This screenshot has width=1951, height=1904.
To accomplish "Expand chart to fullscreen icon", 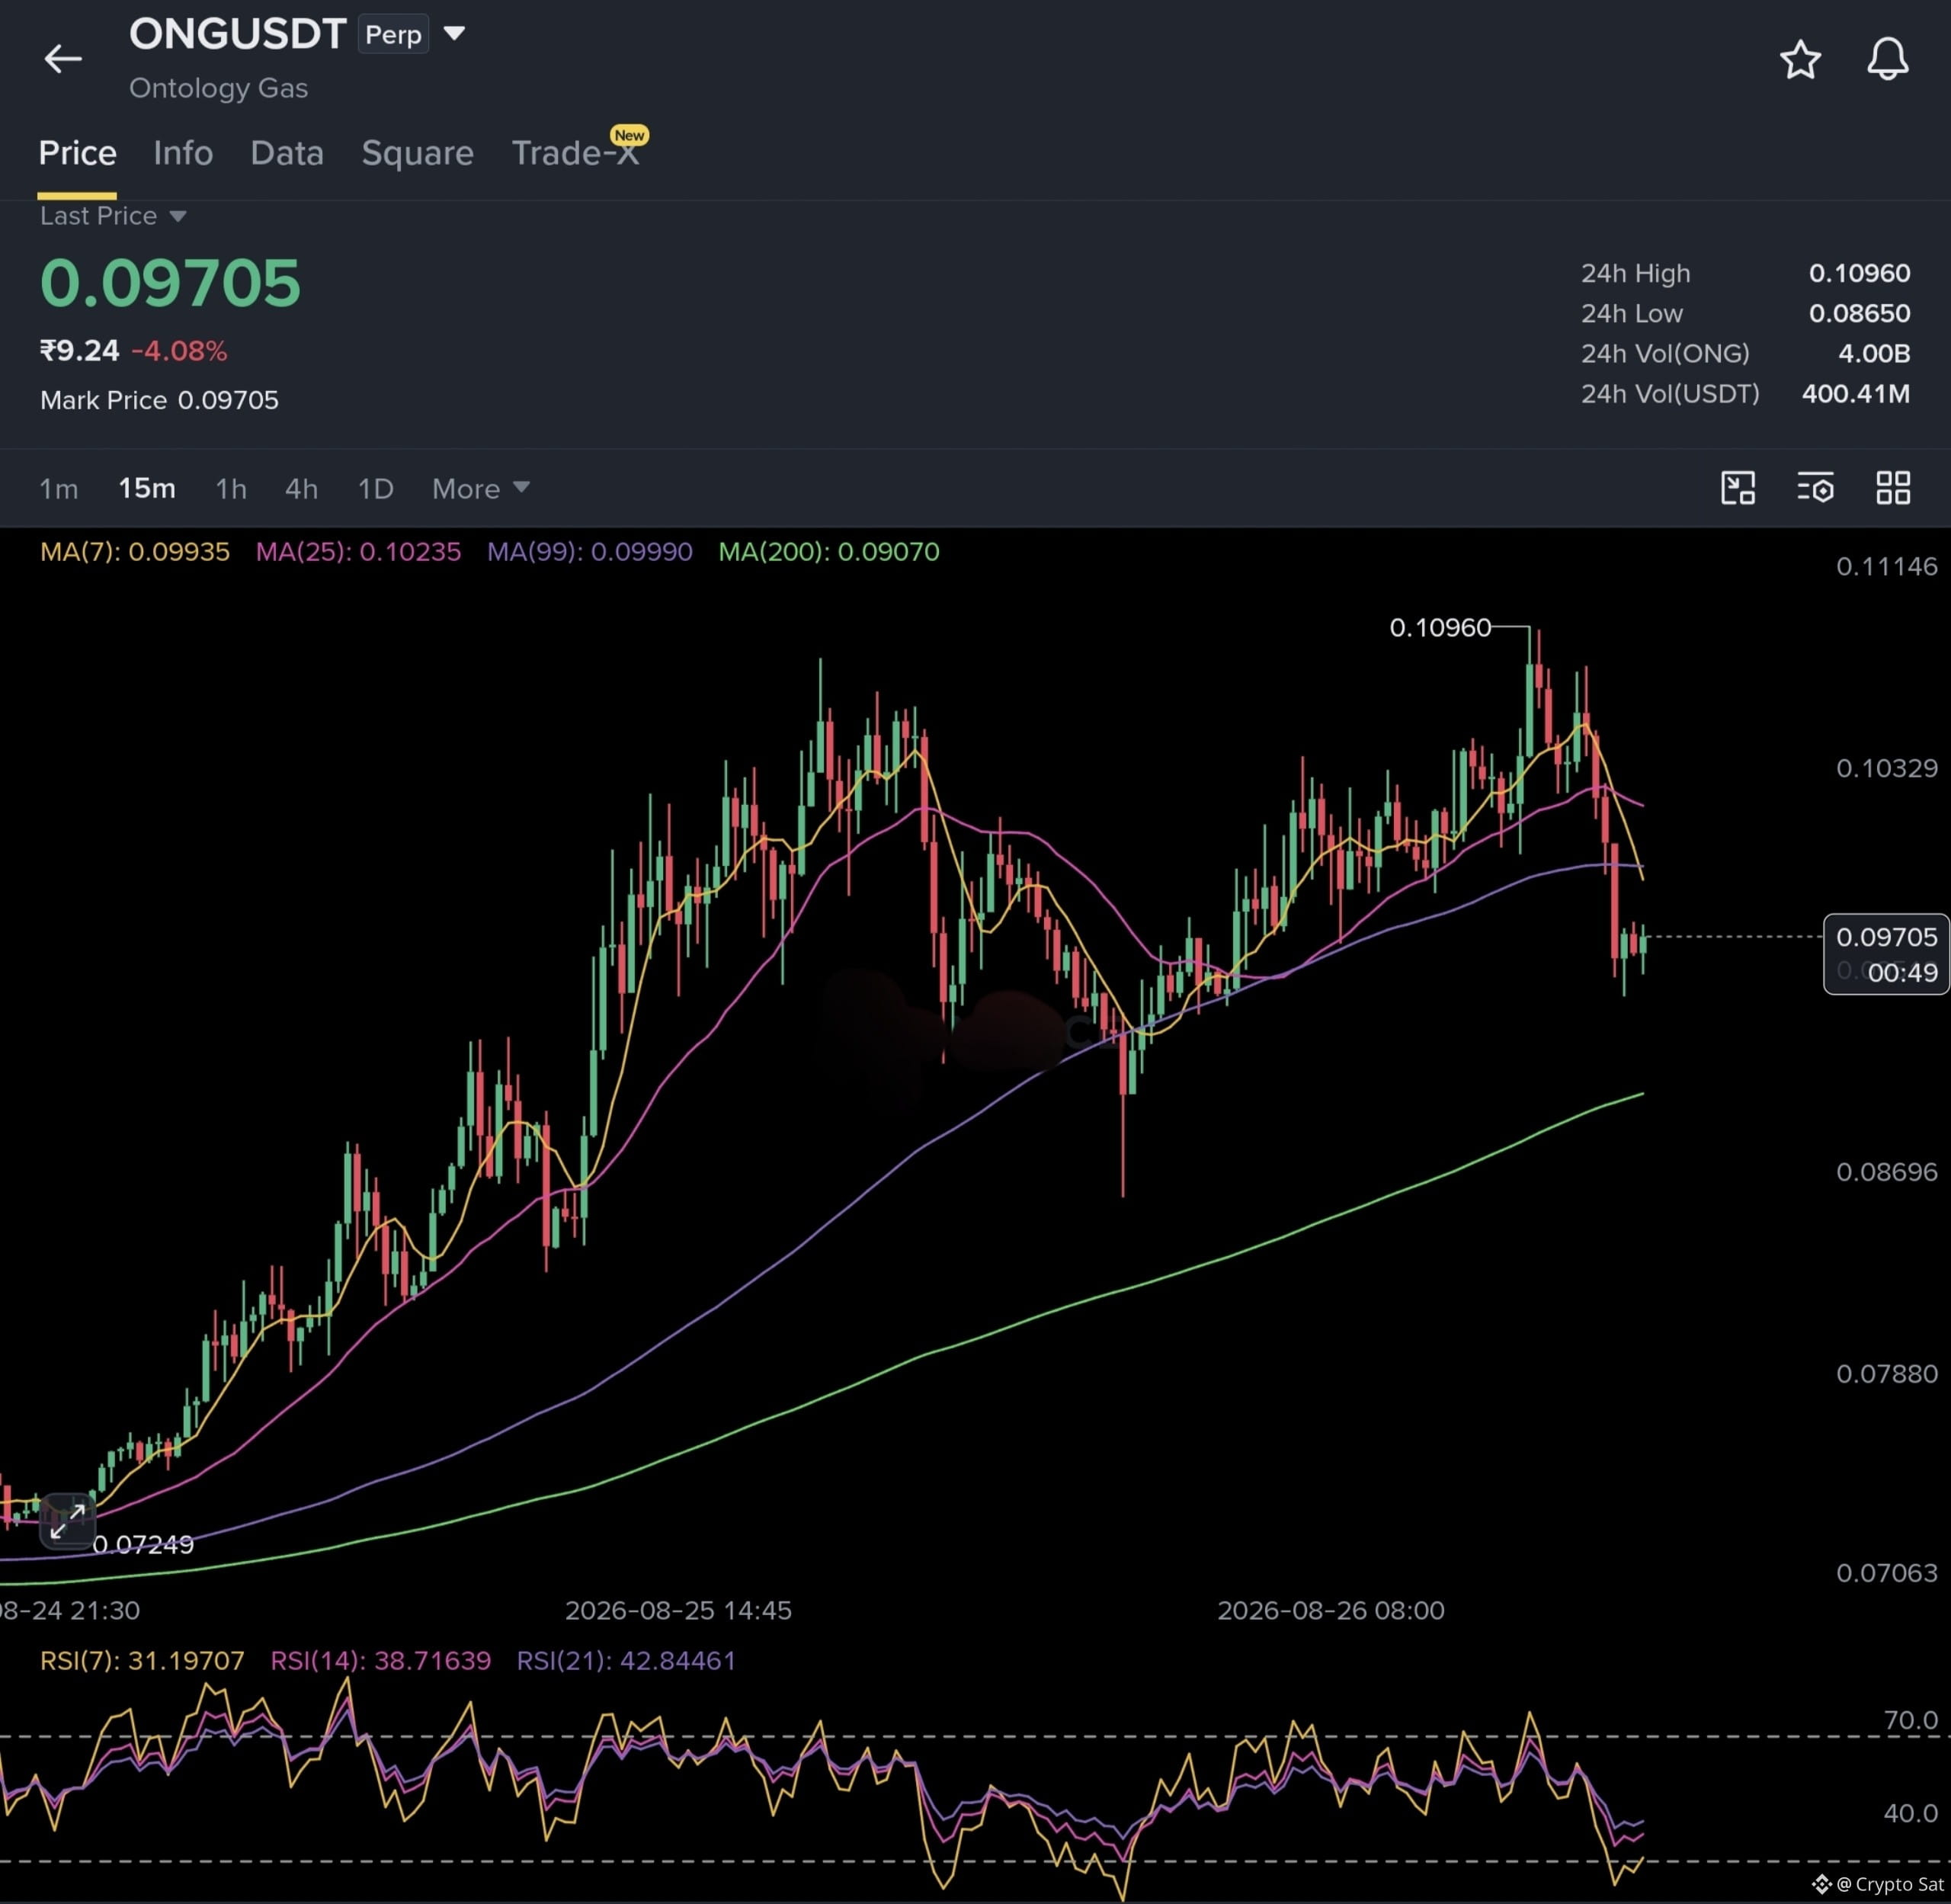I will (67, 1521).
